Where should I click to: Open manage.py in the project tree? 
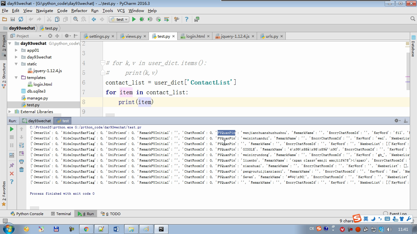pyautogui.click(x=37, y=98)
